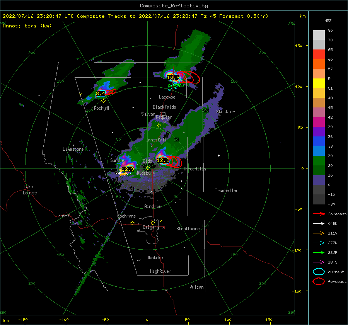Click the Airdrie label

pyautogui.click(x=152, y=206)
